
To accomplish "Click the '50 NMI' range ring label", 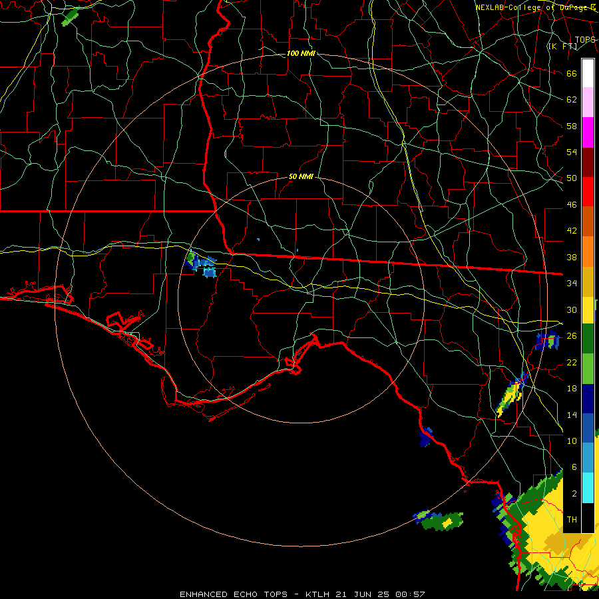I will pos(301,176).
